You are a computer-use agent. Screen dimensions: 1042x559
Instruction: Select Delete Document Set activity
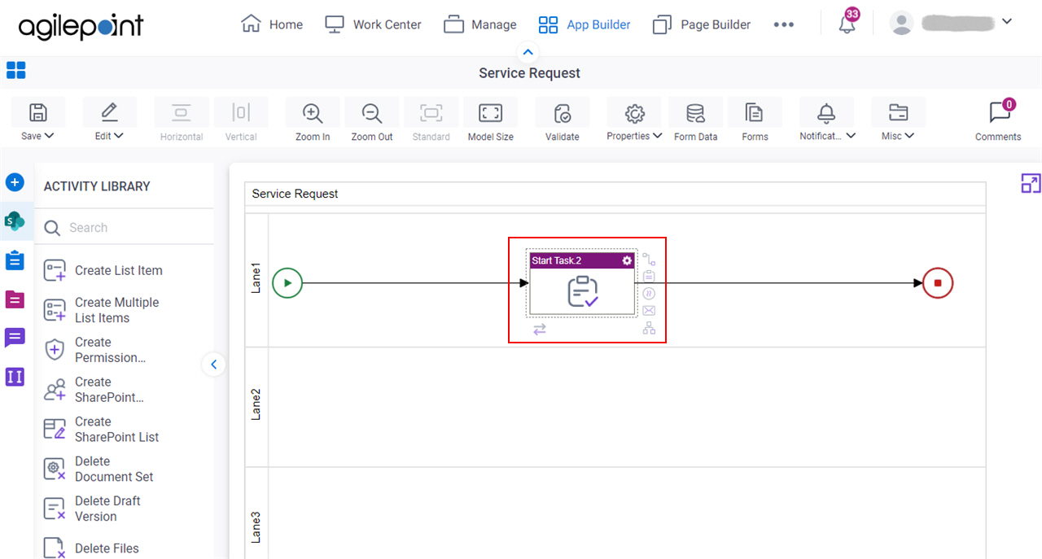pos(99,469)
